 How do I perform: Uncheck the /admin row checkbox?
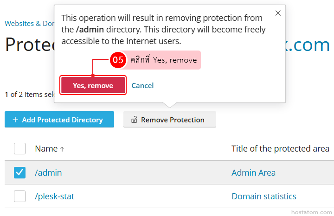[19, 172]
